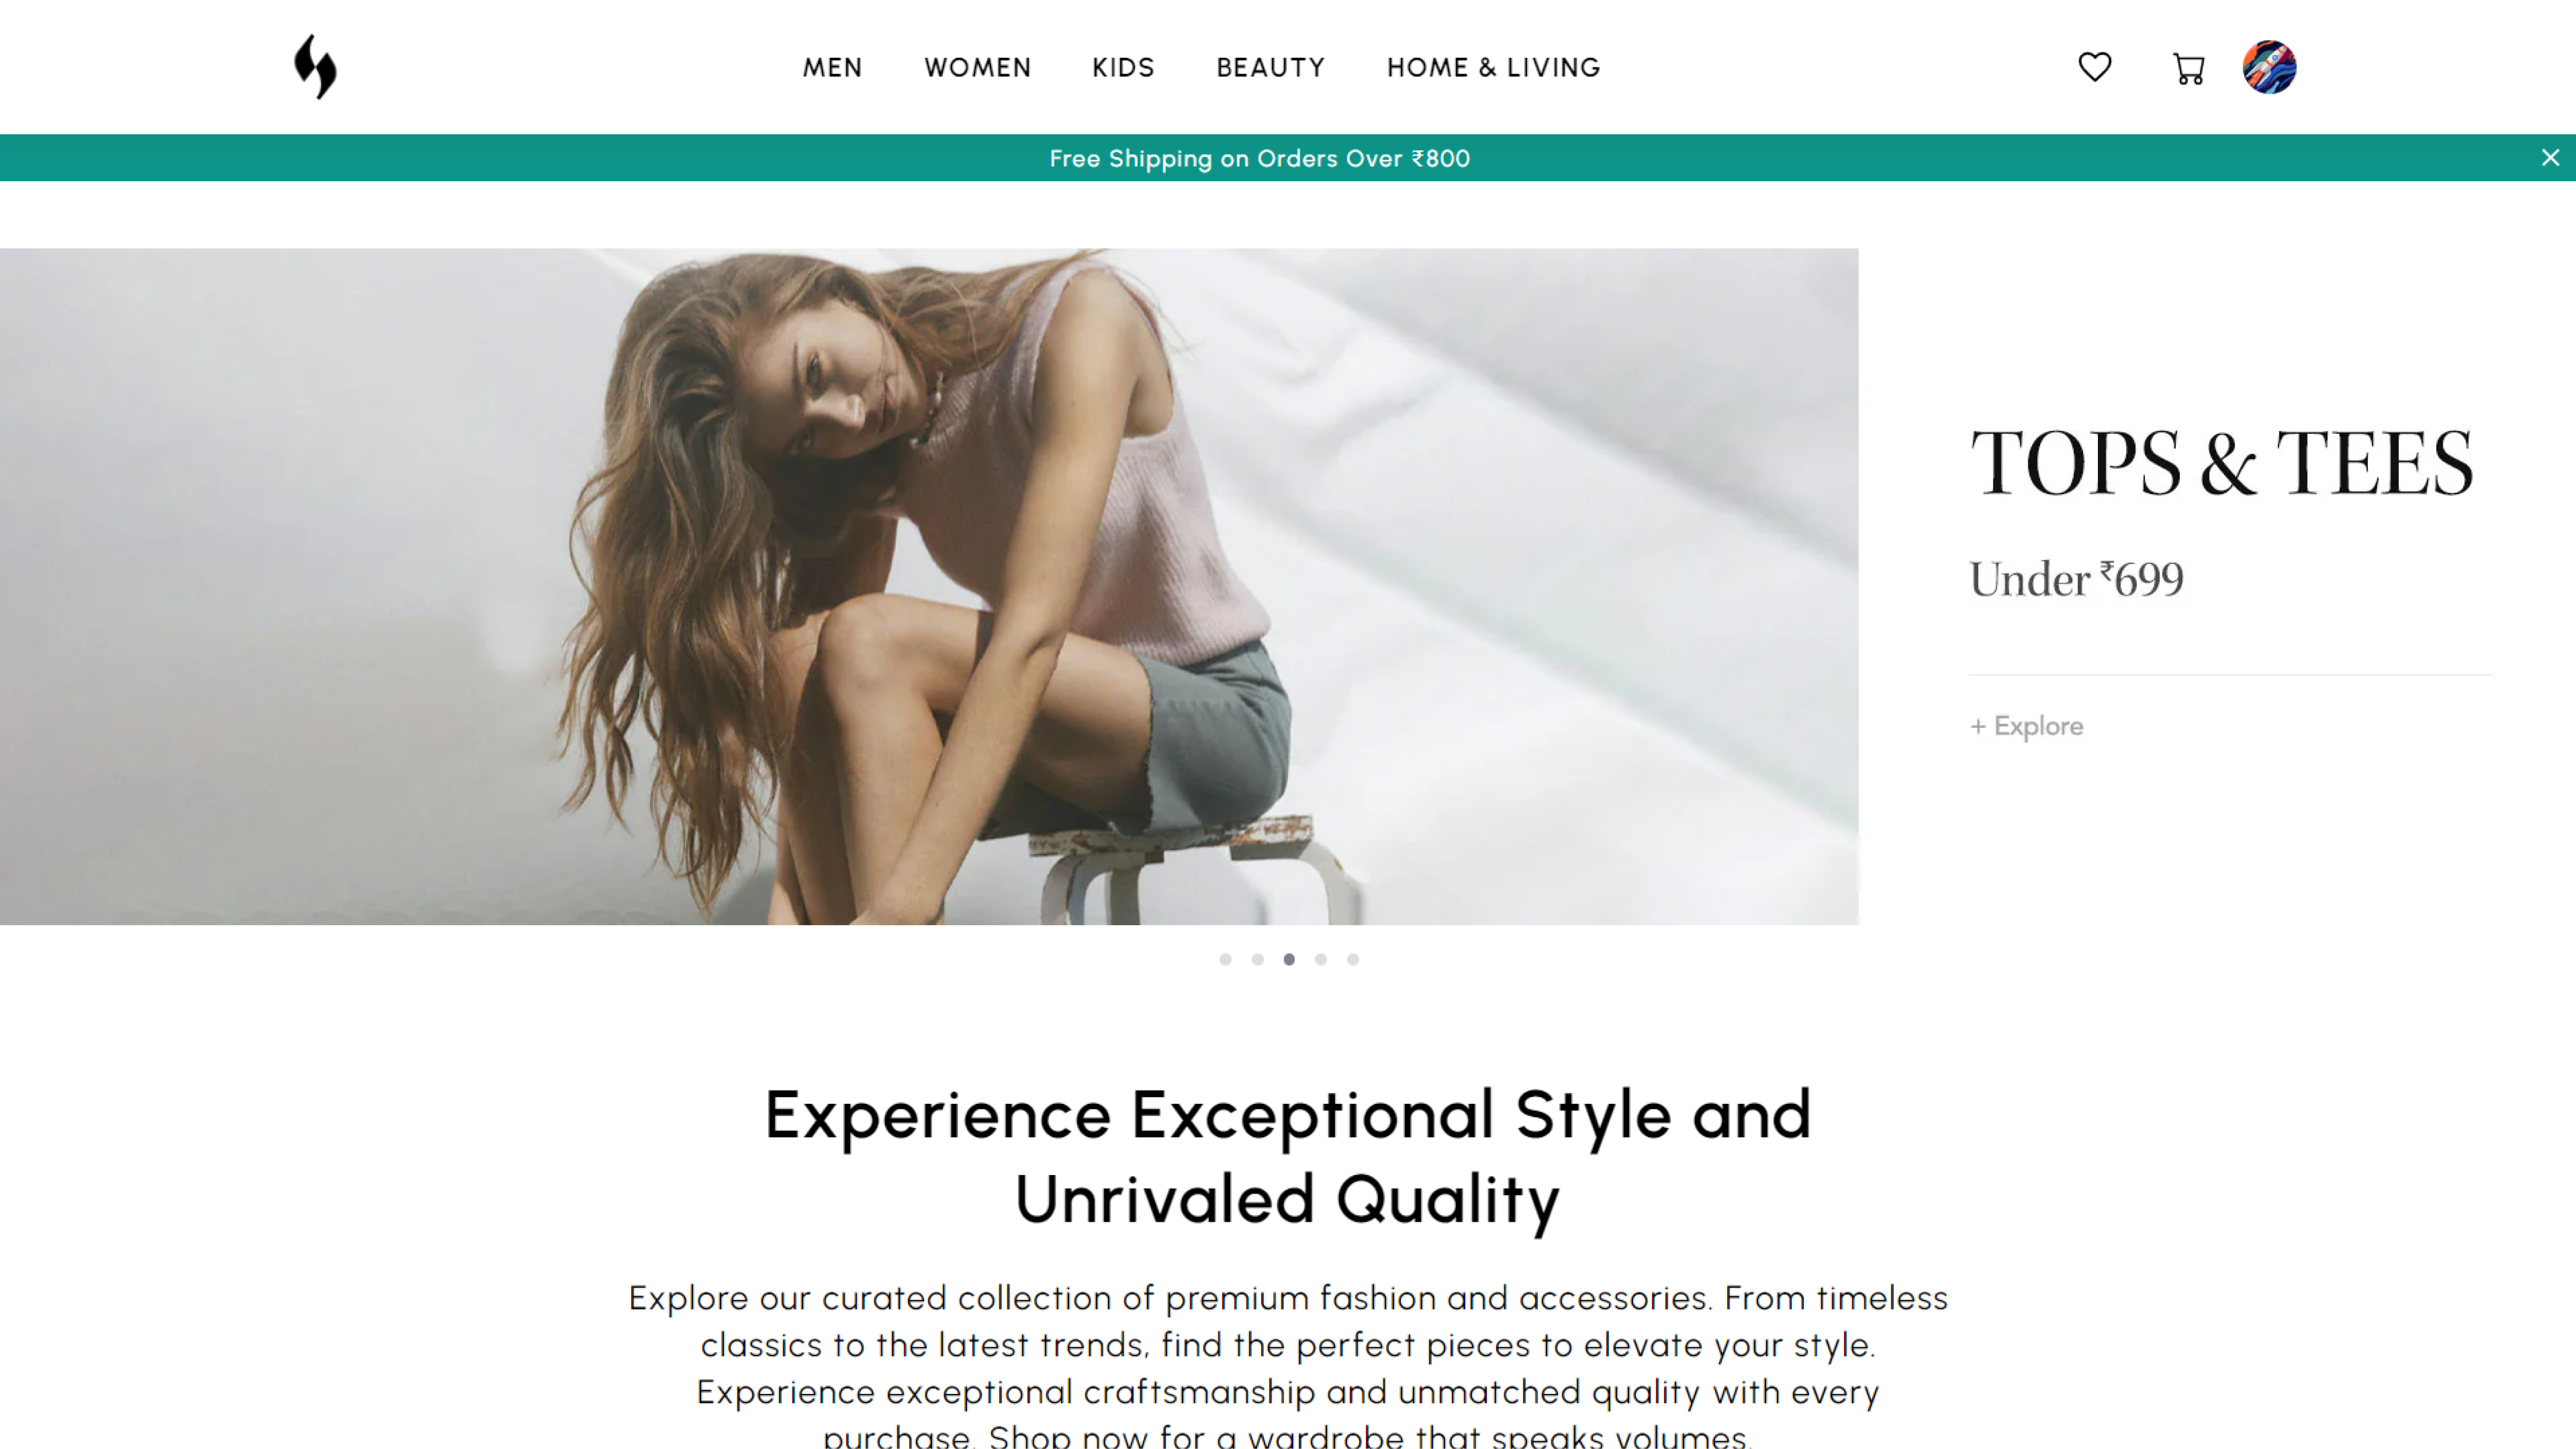This screenshot has height=1449, width=2576.
Task: Open the WOMEN menu
Action: 977,67
